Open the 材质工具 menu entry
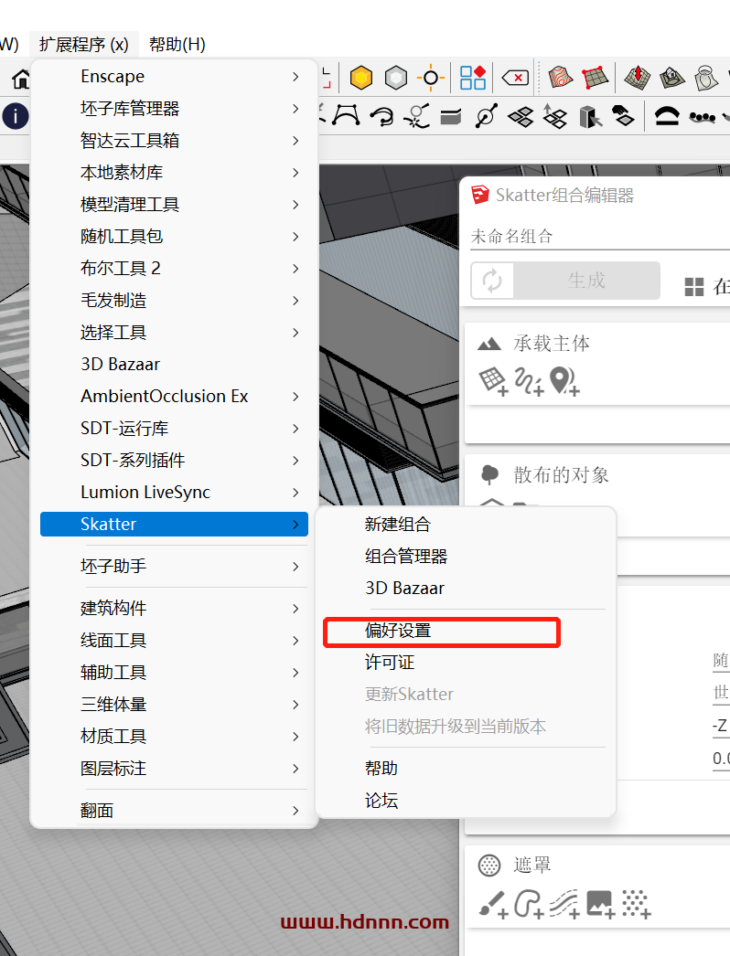Screen dimensions: 730x956 (174, 737)
